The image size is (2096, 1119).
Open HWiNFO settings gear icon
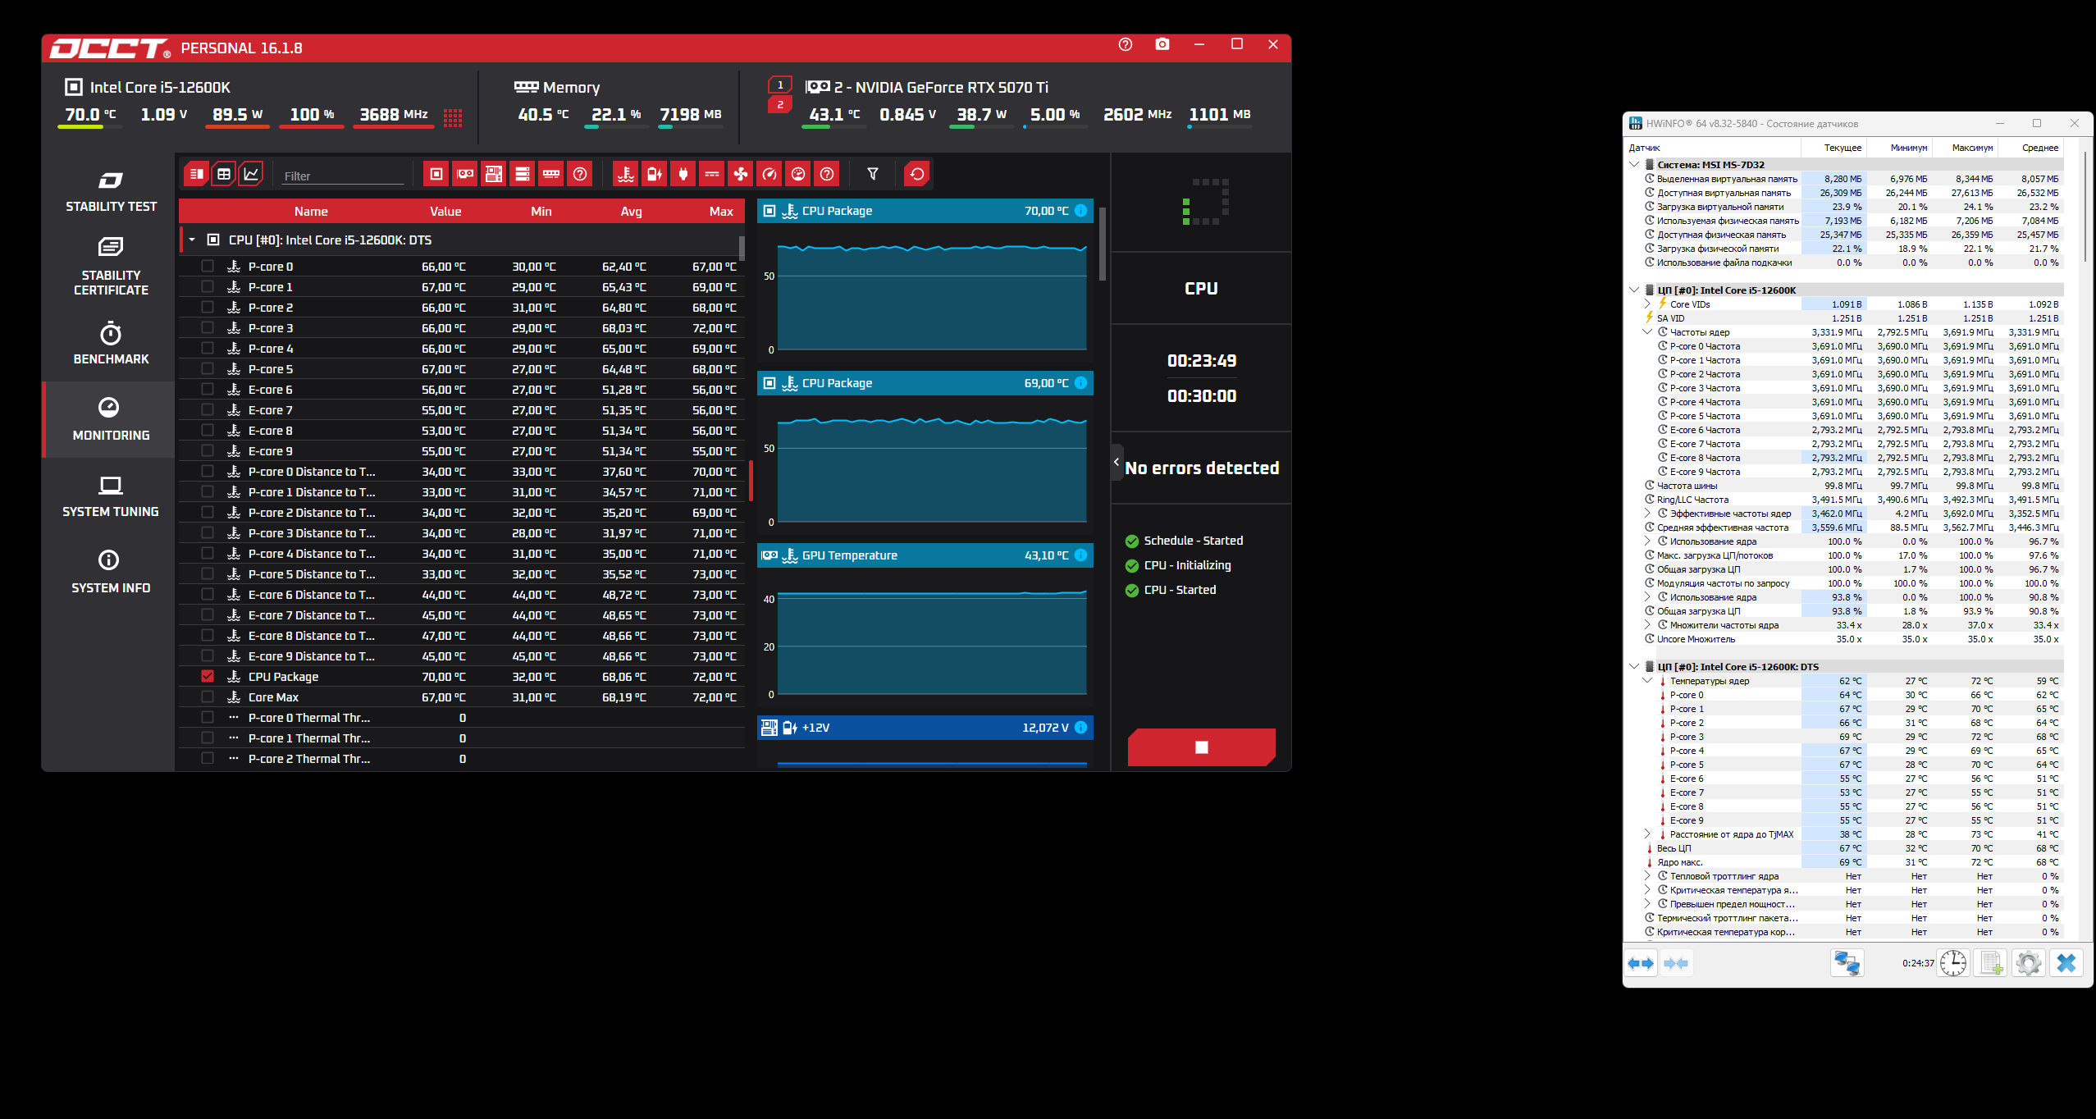pyautogui.click(x=2028, y=962)
